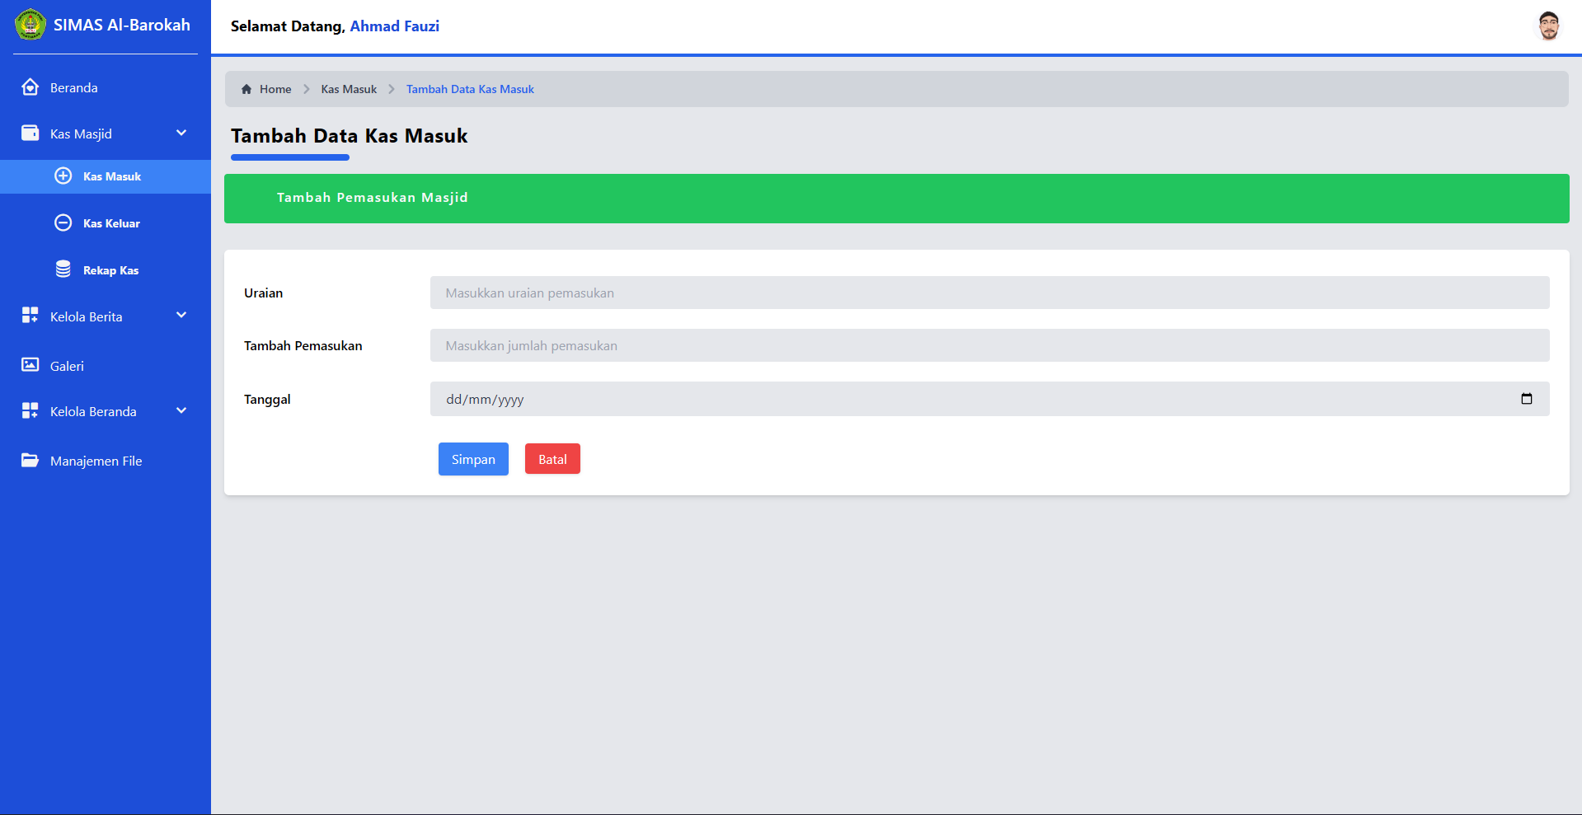The image size is (1582, 815).
Task: Open the Kelola Berita menu item
Action: (87, 316)
